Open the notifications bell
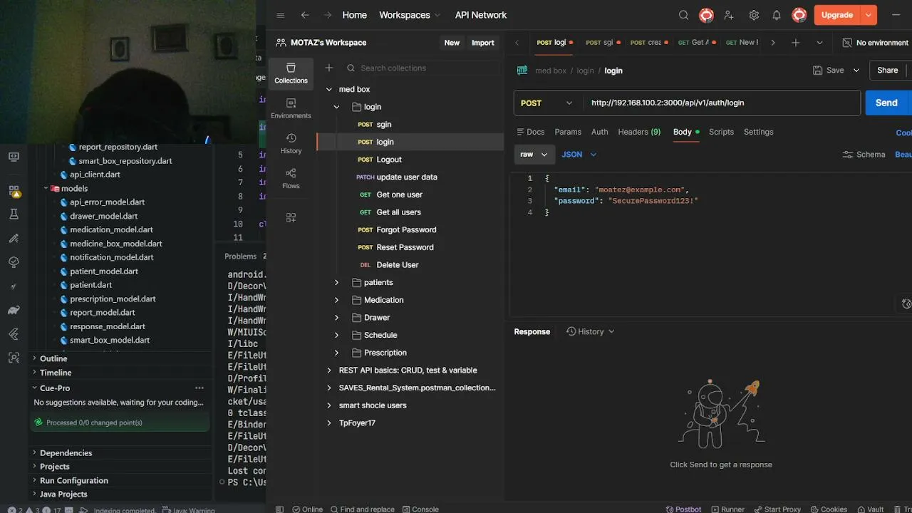The width and height of the screenshot is (912, 513). pyautogui.click(x=777, y=15)
